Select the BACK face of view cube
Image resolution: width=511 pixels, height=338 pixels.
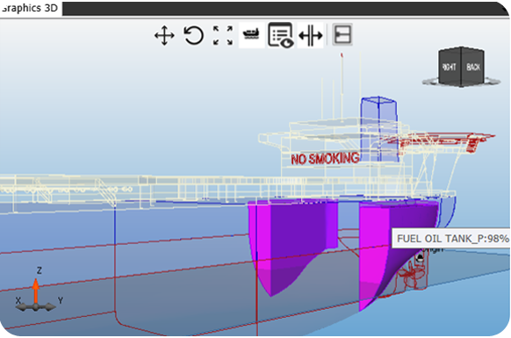[x=473, y=67]
